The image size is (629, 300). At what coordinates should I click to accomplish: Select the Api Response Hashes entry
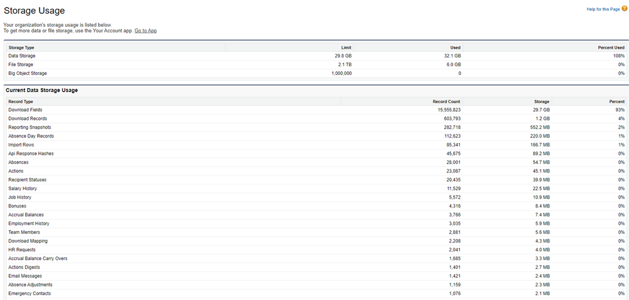click(31, 154)
